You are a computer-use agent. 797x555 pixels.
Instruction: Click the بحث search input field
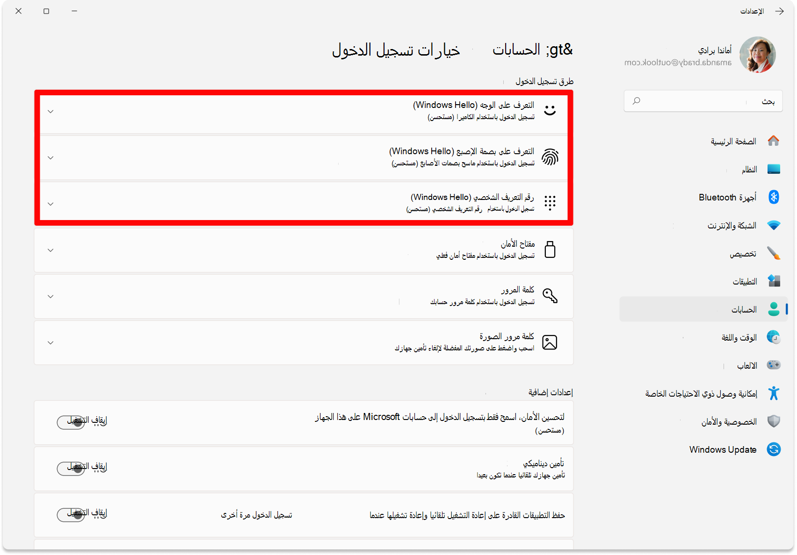pyautogui.click(x=703, y=101)
